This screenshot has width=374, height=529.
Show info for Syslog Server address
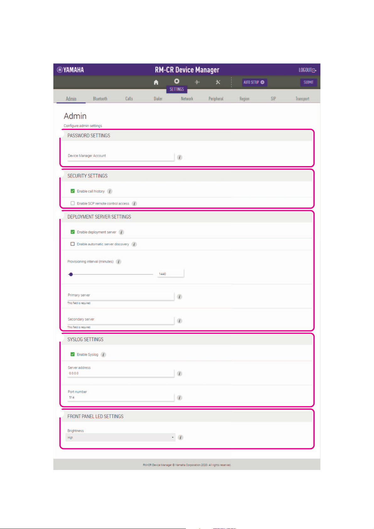point(180,374)
